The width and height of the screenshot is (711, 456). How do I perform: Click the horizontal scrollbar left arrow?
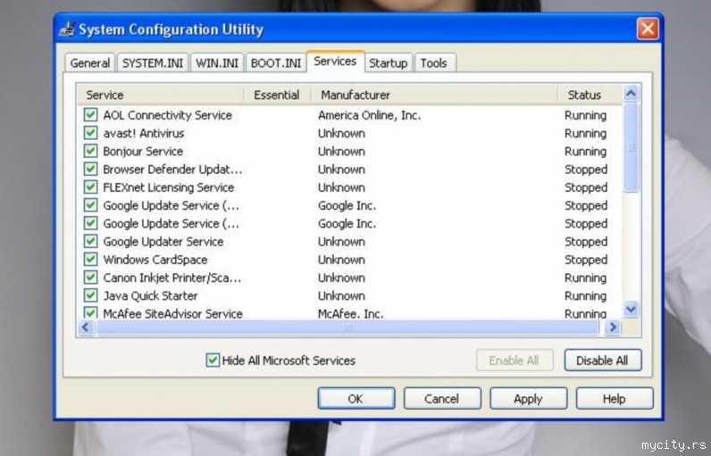pyautogui.click(x=86, y=327)
